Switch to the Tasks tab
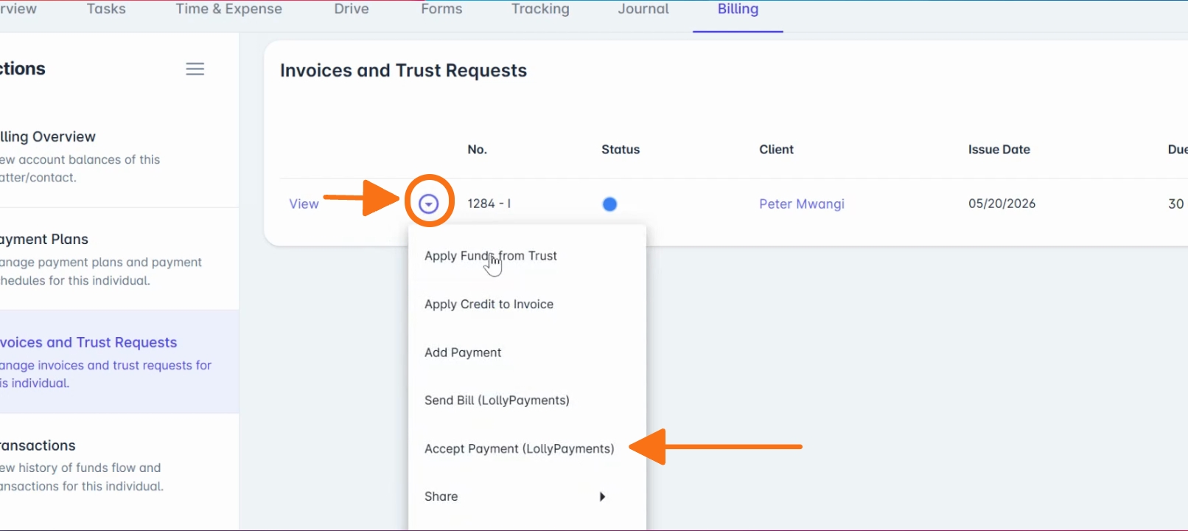1188x531 pixels. coord(106,9)
